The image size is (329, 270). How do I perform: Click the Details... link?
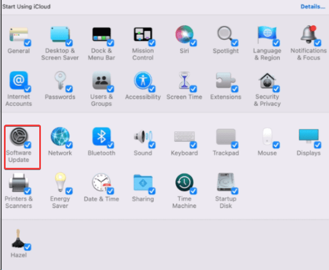313,7
